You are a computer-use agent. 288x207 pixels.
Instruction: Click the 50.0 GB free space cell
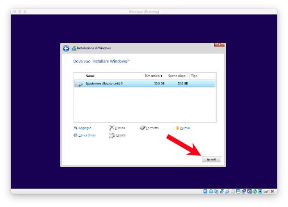point(182,83)
